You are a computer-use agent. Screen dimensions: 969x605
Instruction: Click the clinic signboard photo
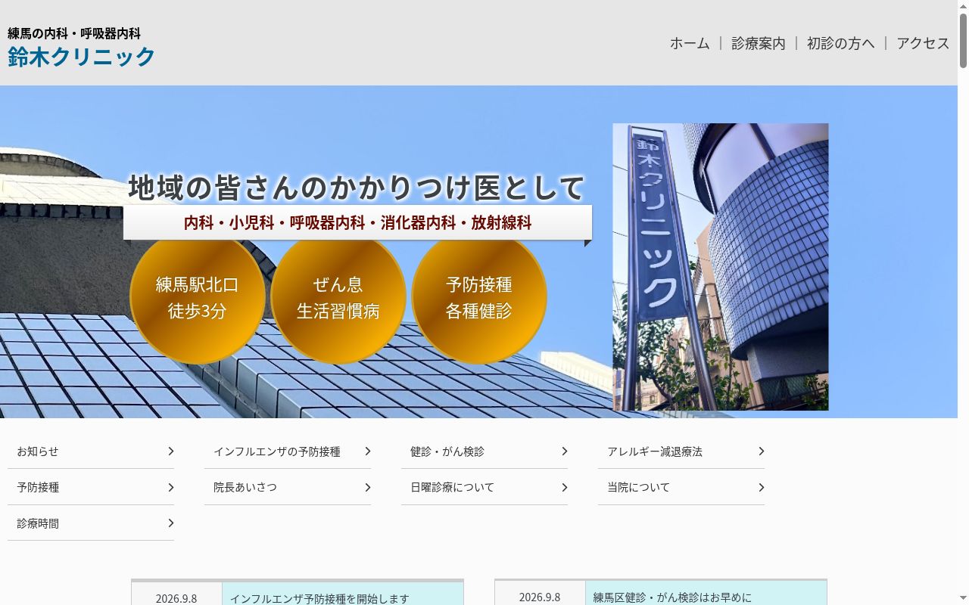point(721,267)
